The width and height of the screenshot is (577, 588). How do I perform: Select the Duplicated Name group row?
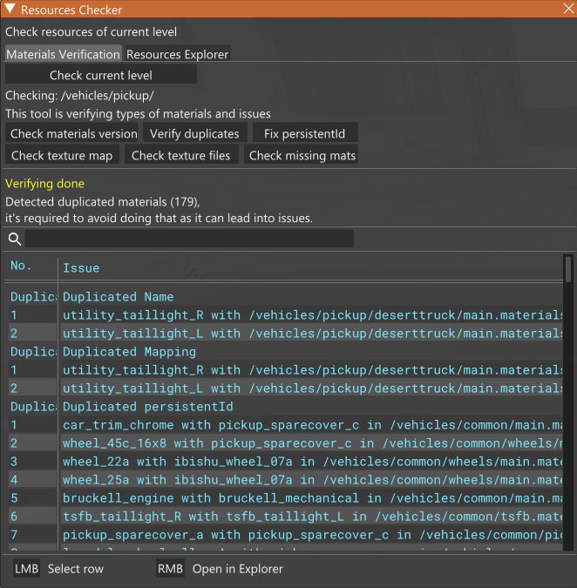118,297
